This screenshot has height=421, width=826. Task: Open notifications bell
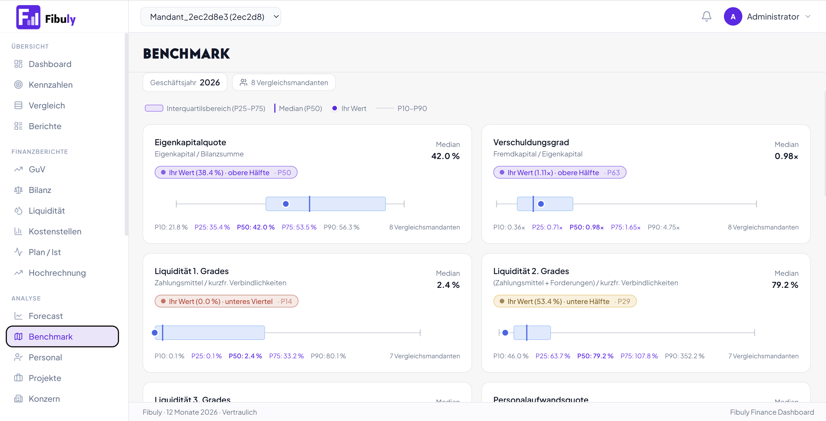click(x=706, y=16)
